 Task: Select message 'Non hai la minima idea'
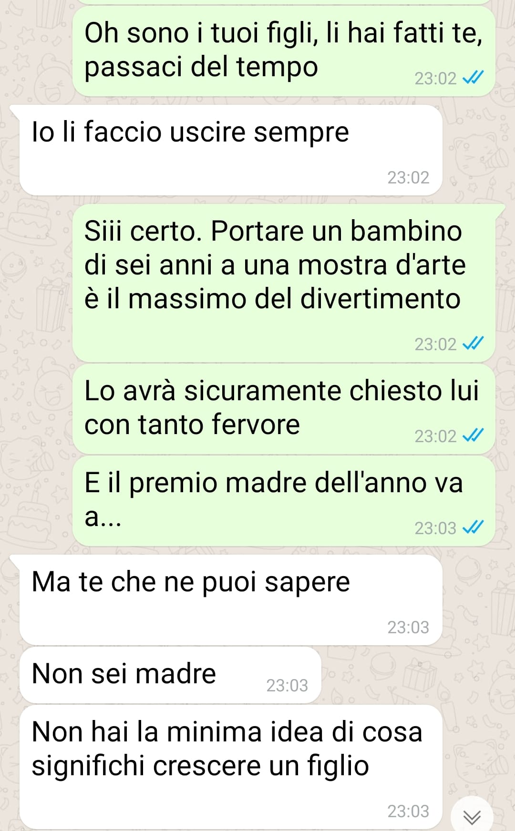pyautogui.click(x=231, y=767)
